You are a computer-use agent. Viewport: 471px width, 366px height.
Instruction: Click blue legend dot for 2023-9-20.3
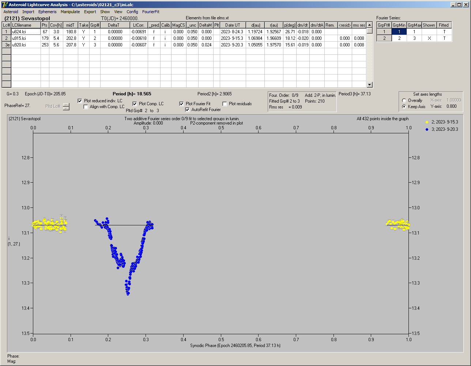[x=426, y=129]
